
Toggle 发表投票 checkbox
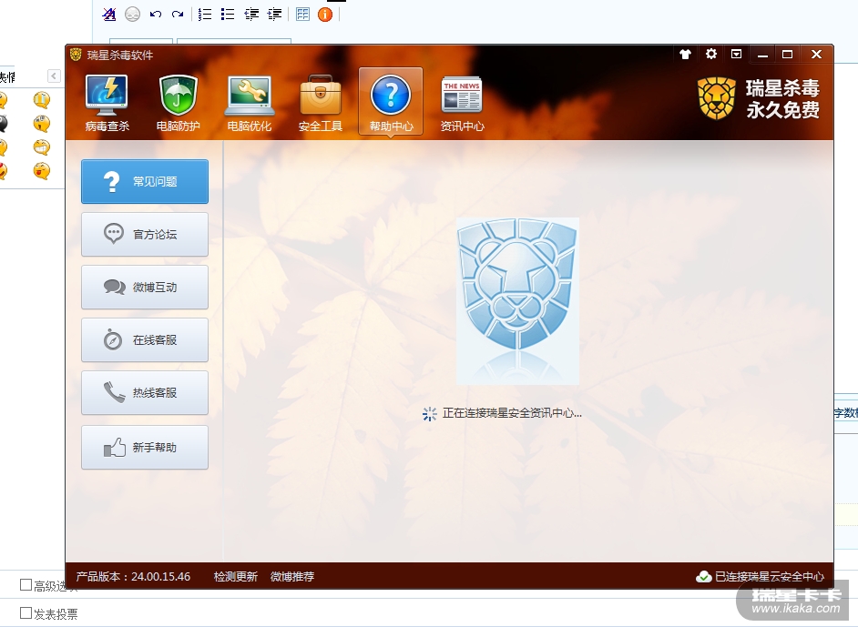coord(26,612)
